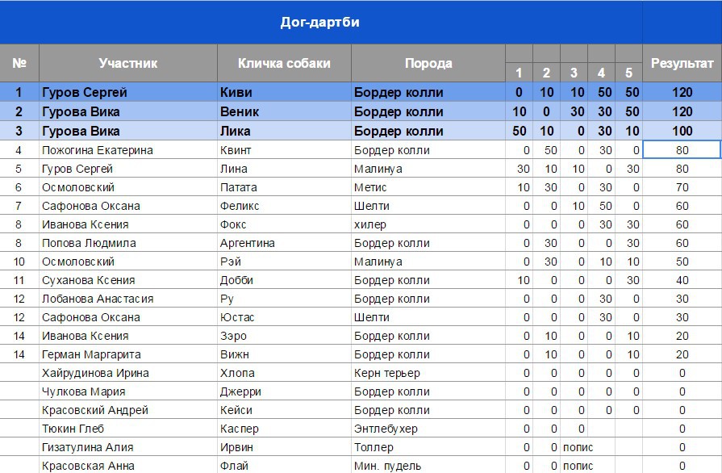Click the Пожогина Екатерина participant cell
The height and width of the screenshot is (473, 722).
(x=128, y=150)
